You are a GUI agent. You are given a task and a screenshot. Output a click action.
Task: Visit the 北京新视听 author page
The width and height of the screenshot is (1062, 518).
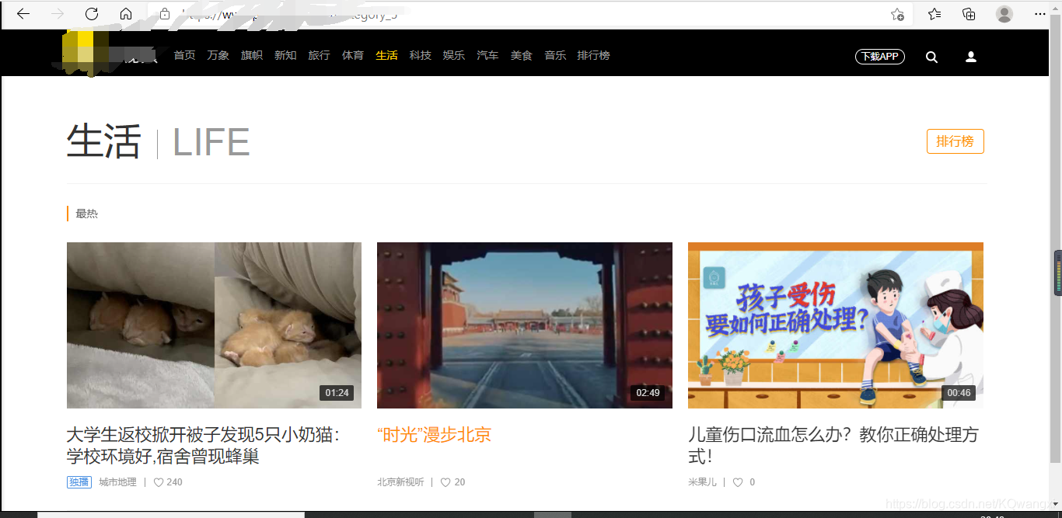400,482
